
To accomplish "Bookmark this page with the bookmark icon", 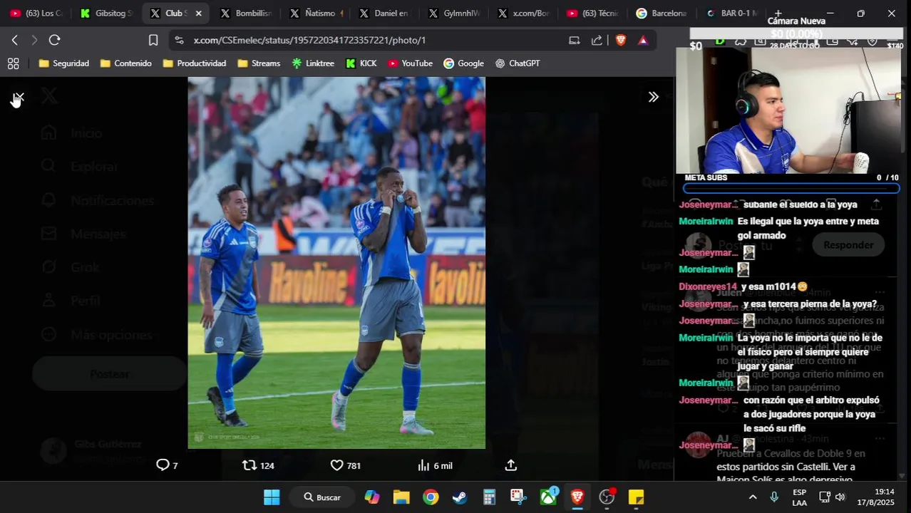I will coord(153,40).
